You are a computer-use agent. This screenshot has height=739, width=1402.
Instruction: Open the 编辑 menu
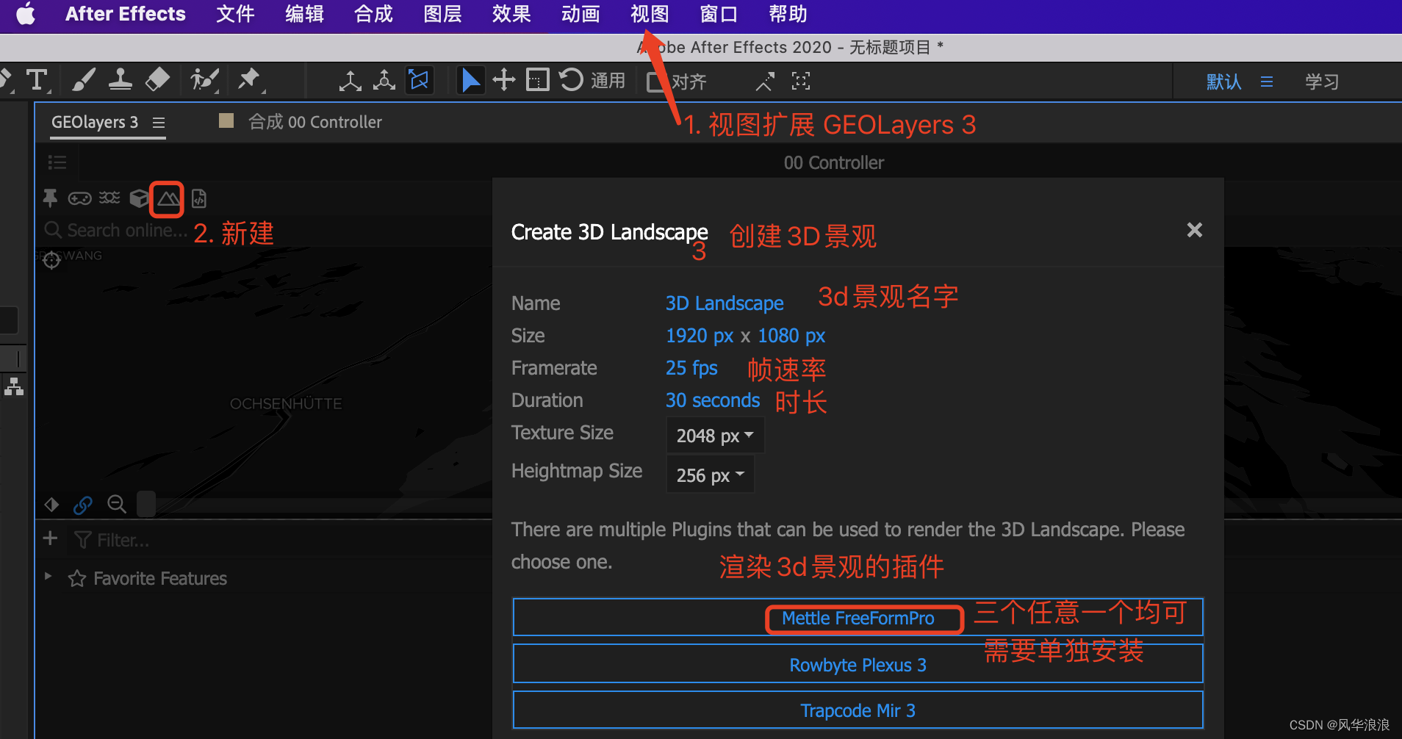pos(305,14)
